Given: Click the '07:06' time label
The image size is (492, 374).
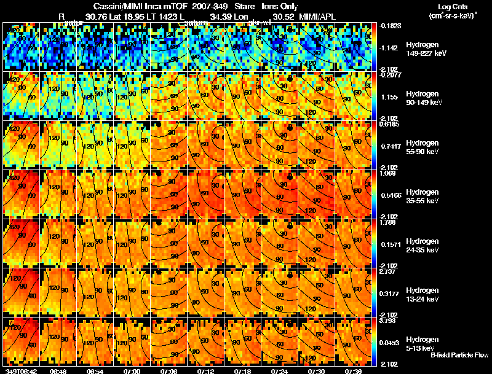Looking at the screenshot, I should [x=169, y=372].
